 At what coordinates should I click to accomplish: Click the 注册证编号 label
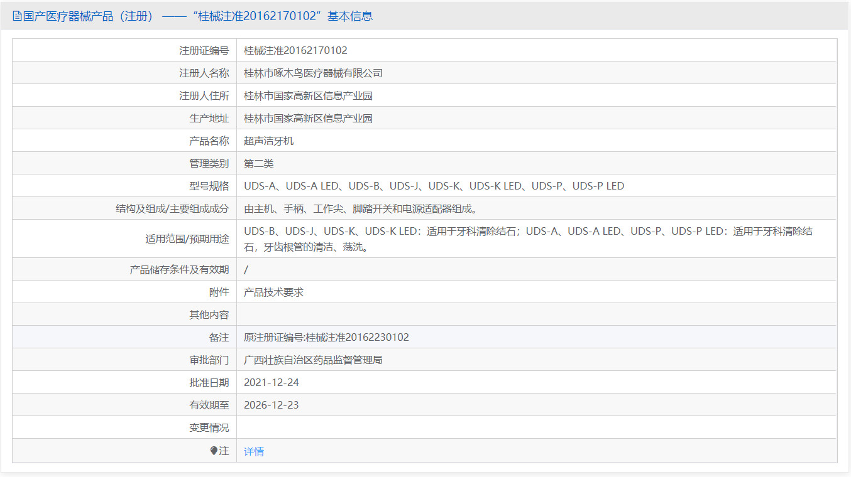coord(204,50)
